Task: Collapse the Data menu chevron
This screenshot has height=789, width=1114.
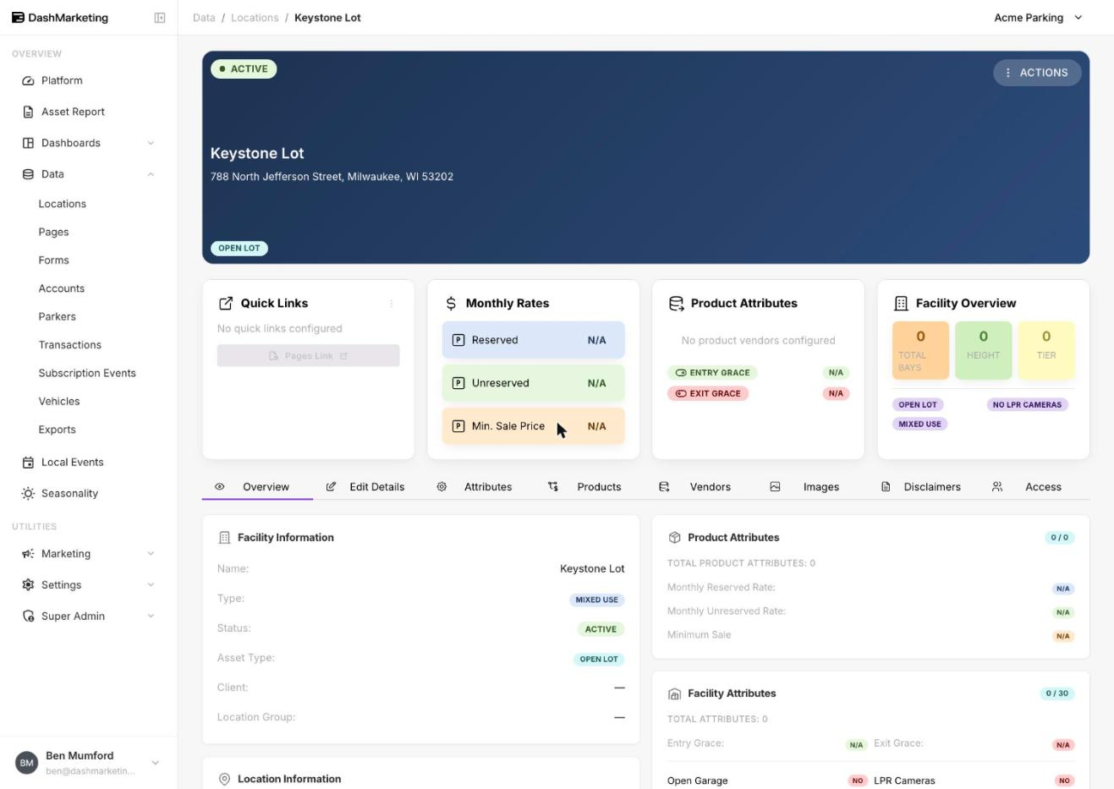Action: tap(151, 174)
